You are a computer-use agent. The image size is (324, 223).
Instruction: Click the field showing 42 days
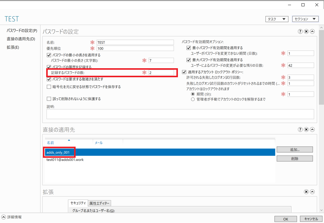301,66
